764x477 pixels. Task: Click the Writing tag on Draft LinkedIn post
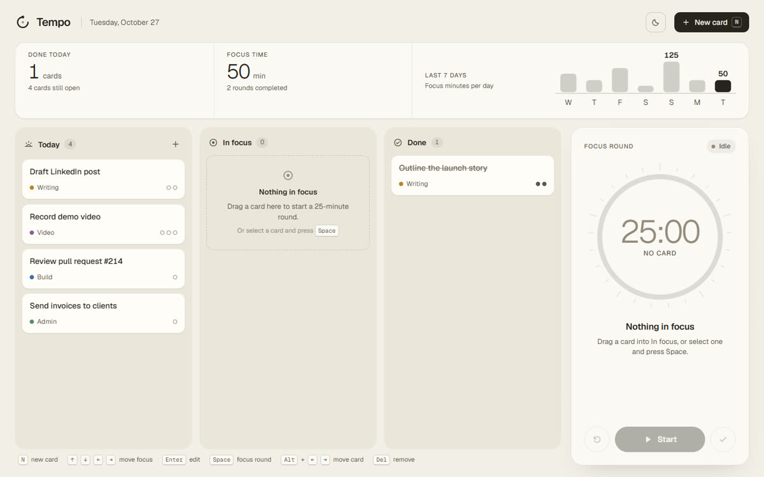44,188
